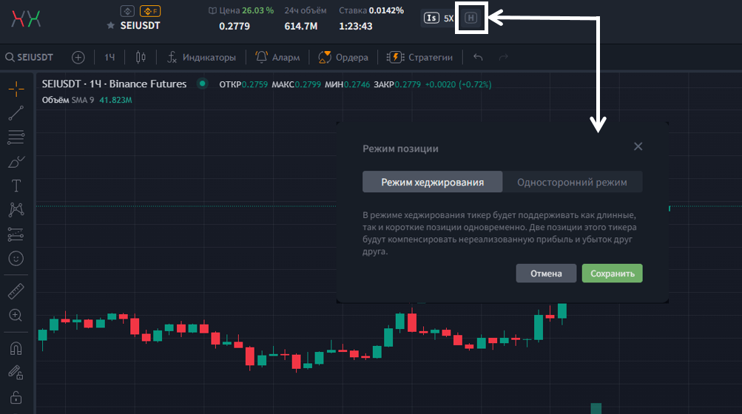The image size is (742, 414).
Task: Open the SEIUSDT symbol search field
Action: click(30, 57)
